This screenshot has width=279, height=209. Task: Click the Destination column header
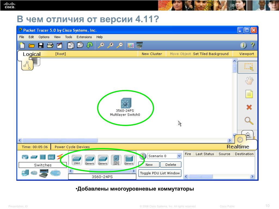[244, 154]
